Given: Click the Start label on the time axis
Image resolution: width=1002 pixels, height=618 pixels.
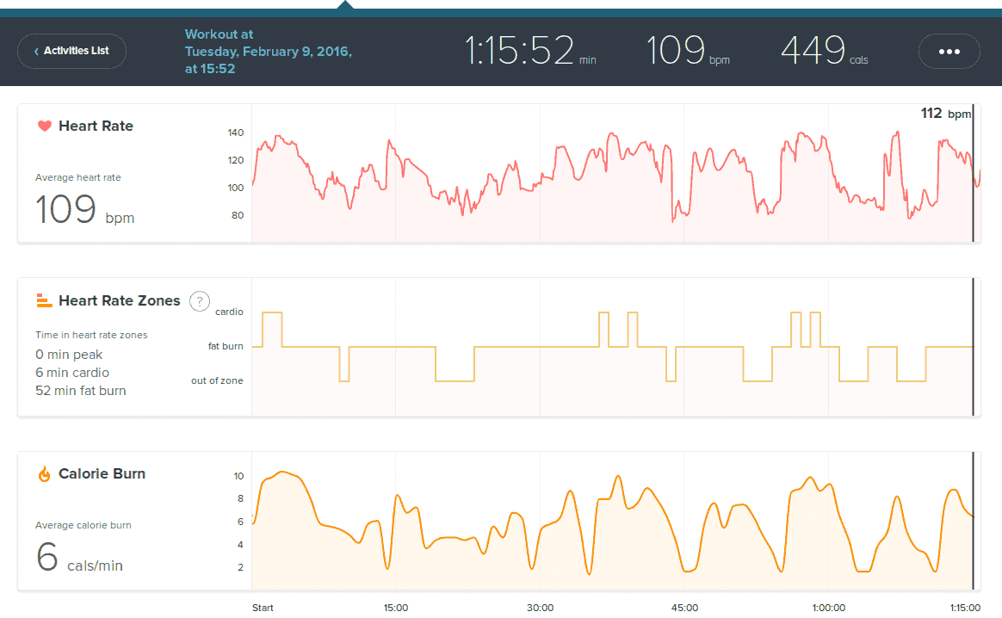Looking at the screenshot, I should (x=263, y=608).
